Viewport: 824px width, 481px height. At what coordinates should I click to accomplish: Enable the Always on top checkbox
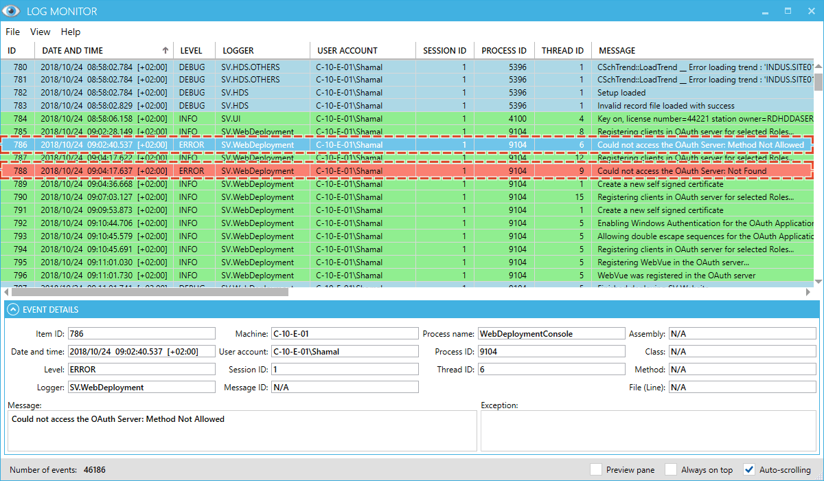click(671, 470)
